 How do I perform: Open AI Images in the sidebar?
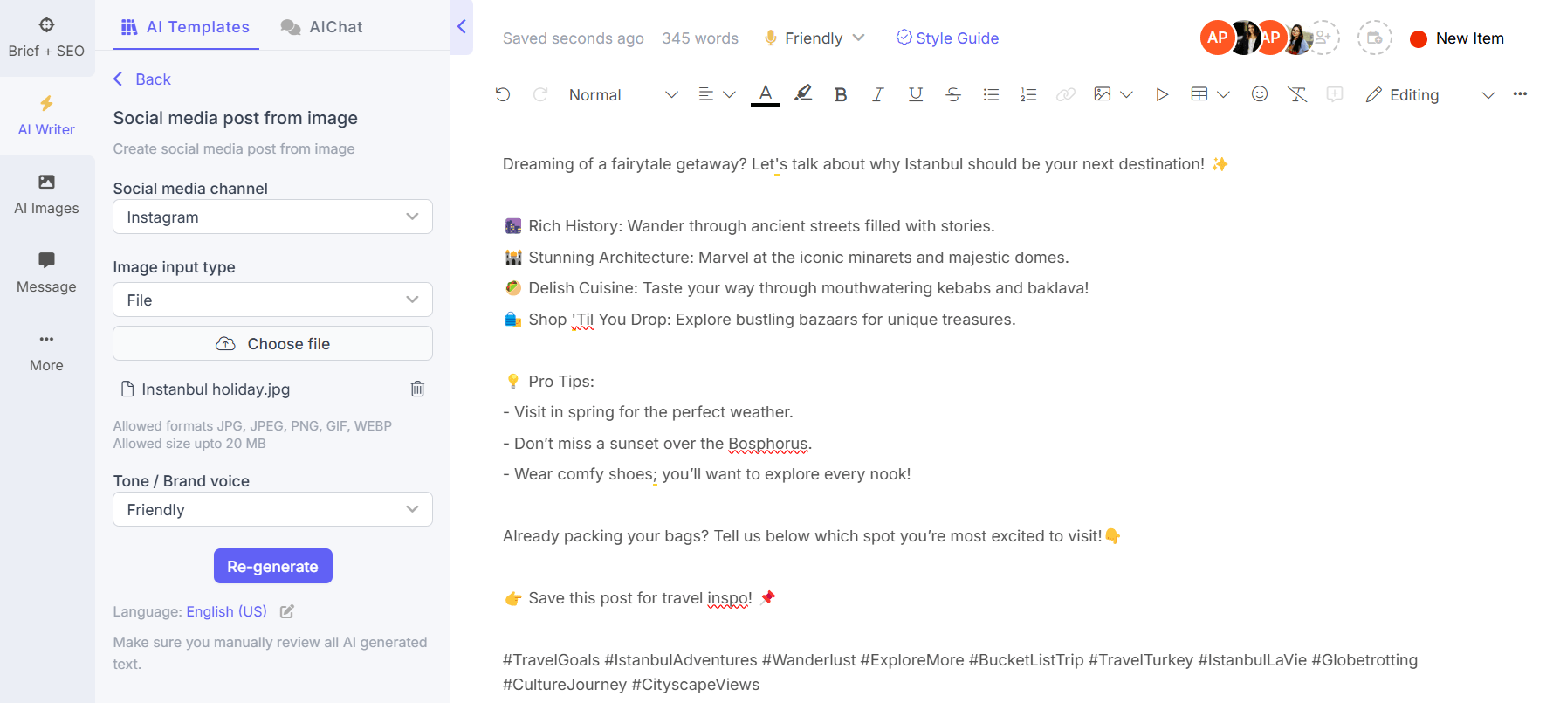coord(46,194)
